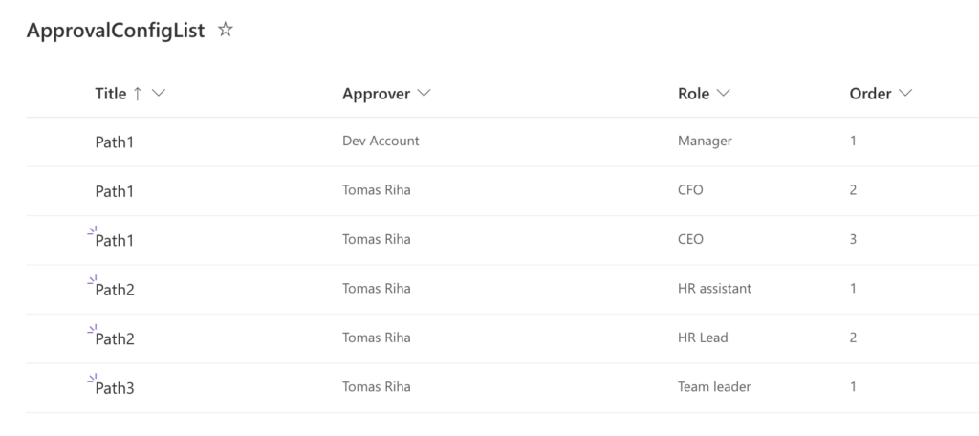
Task: Favorite the ApprovalConfigList with the star icon
Action: [226, 30]
